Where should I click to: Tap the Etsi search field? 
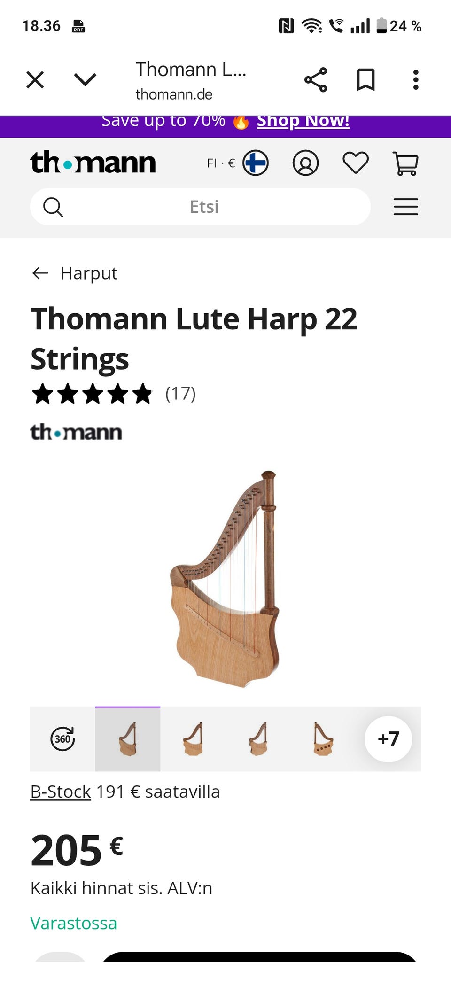[x=204, y=207]
